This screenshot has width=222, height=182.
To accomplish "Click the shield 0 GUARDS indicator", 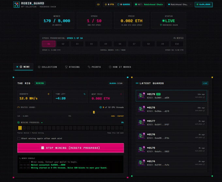I will point(124,4).
